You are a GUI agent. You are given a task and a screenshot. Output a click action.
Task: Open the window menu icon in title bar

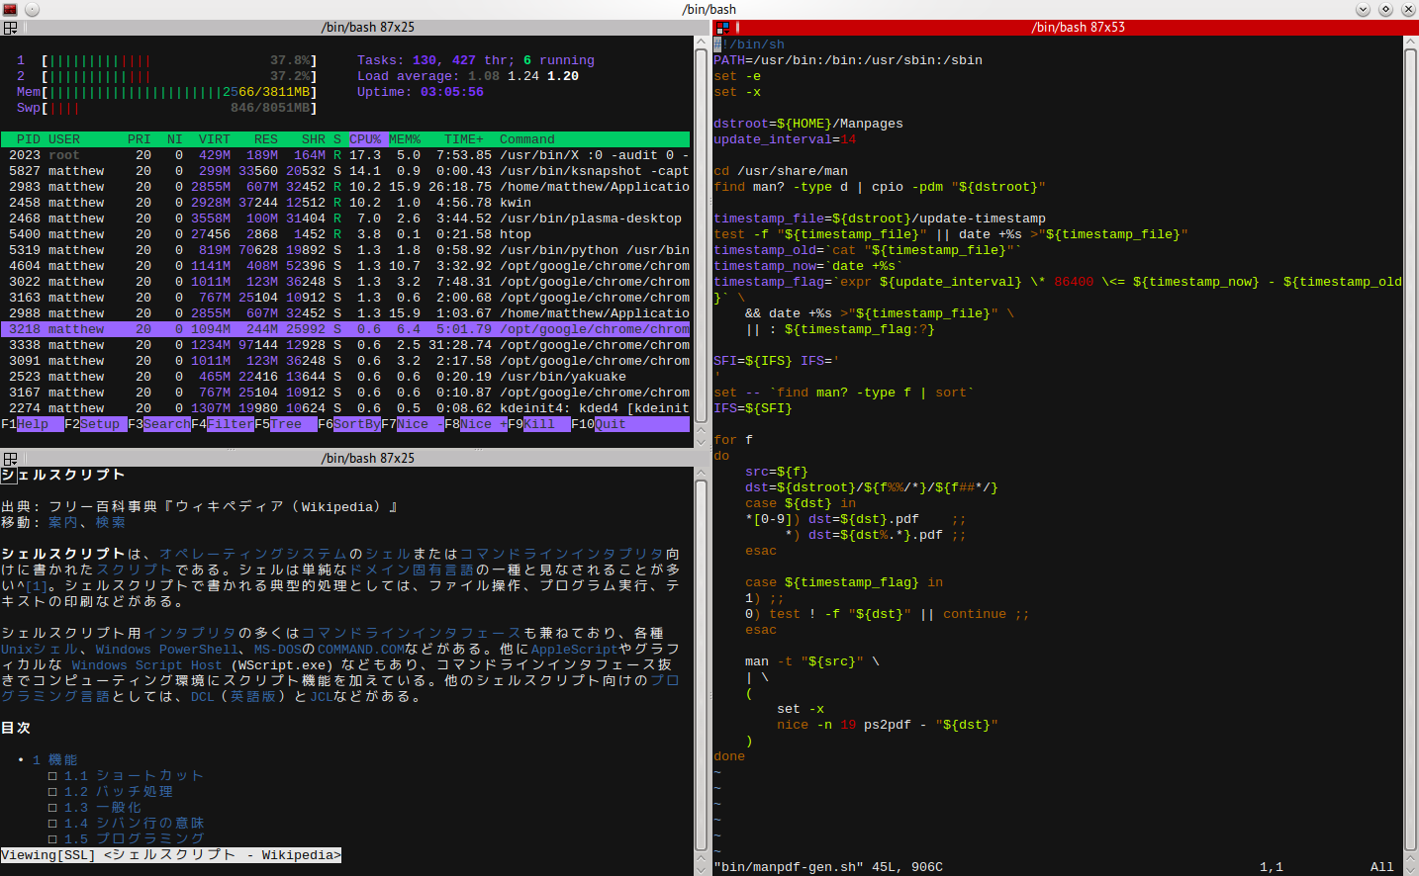[x=10, y=9]
